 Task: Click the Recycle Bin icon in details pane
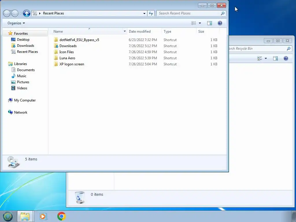80,197
